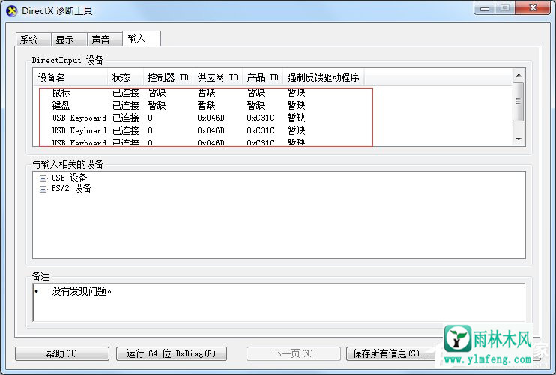The width and height of the screenshot is (556, 375).
Task: Switch to the 显示 tab
Action: pos(70,40)
